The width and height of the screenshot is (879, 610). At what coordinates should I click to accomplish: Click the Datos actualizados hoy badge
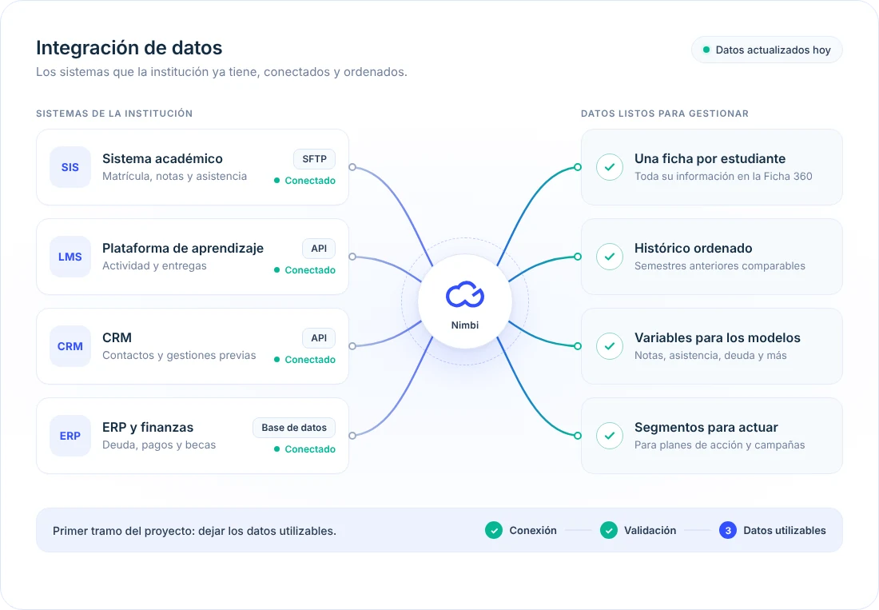click(767, 50)
